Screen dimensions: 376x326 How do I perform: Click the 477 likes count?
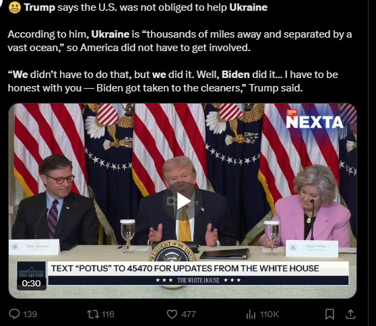click(x=188, y=315)
